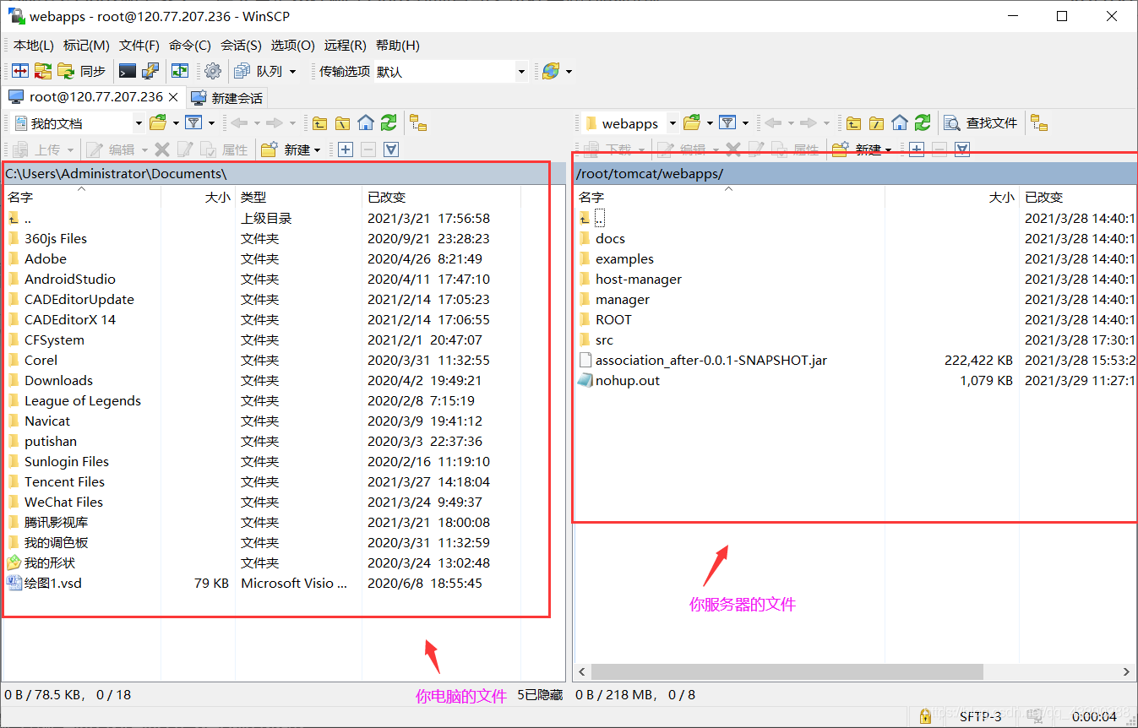Jump to remote root directory
The width and height of the screenshot is (1138, 728).
(x=877, y=123)
